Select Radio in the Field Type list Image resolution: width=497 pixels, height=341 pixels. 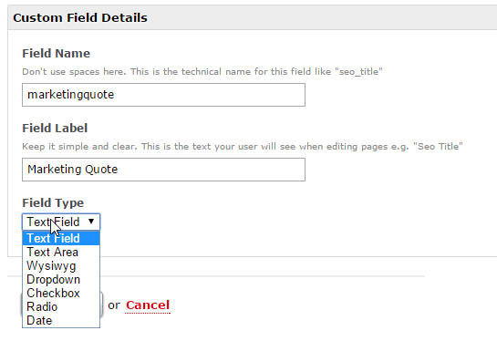pyautogui.click(x=61, y=306)
